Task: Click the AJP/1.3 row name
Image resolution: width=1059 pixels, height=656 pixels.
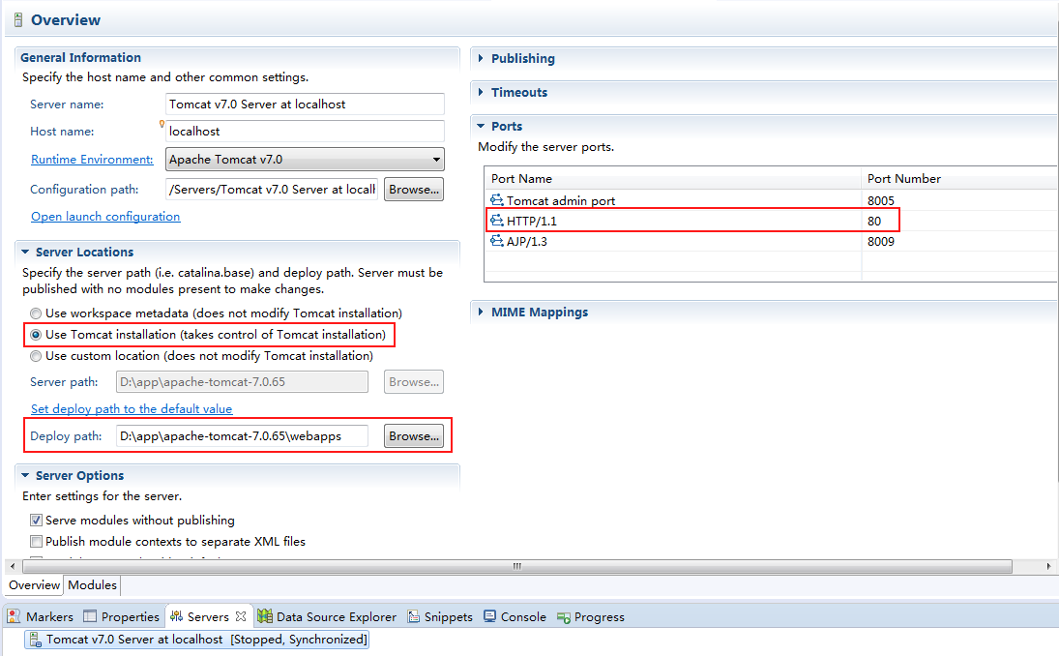Action: tap(527, 241)
